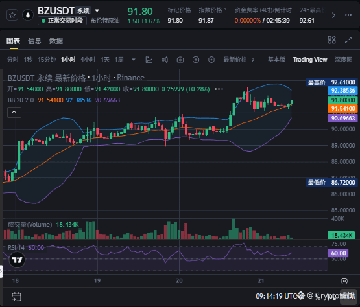360x307 pixels.
Task: Open the 最新价格 price type selector
Action: click(x=239, y=60)
